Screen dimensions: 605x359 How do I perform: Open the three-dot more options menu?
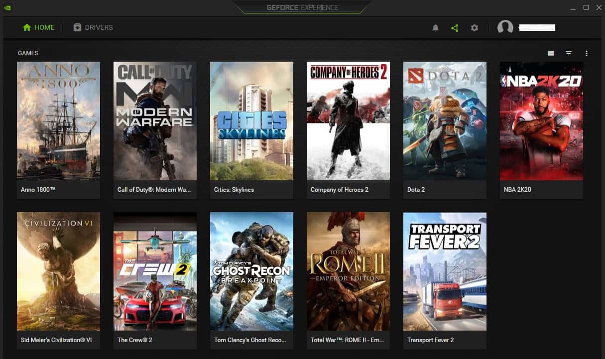(587, 53)
